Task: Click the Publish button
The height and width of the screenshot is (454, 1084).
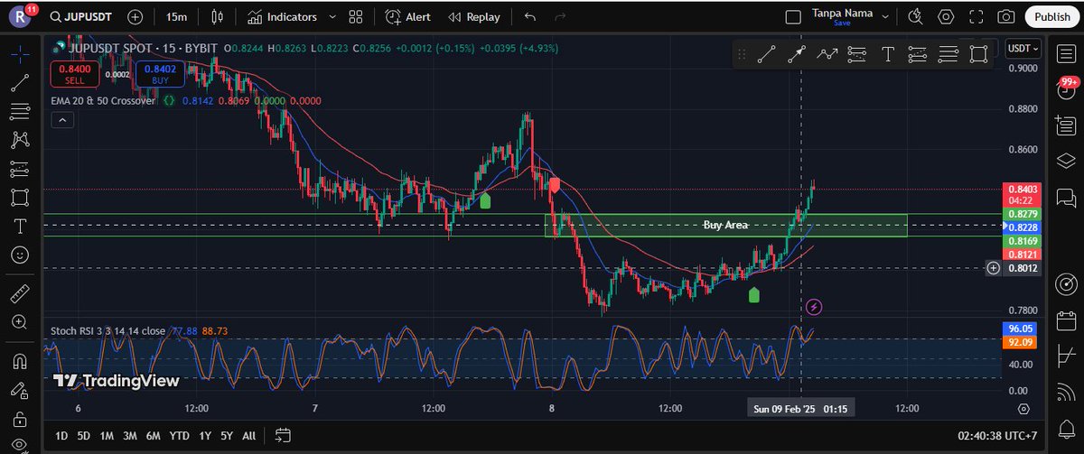Action: 1052,16
